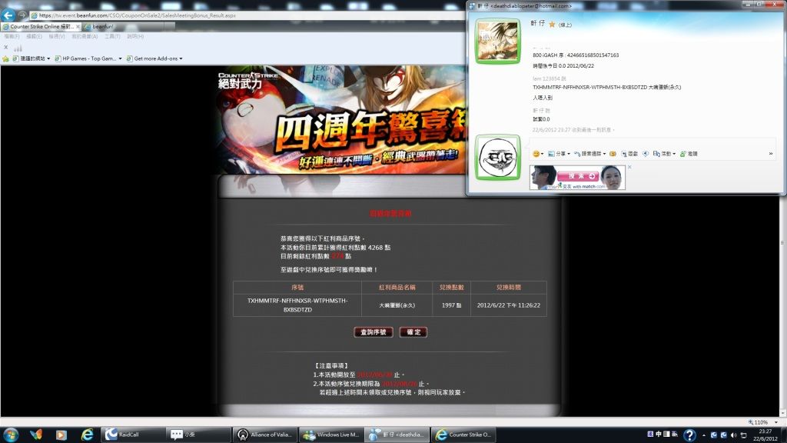
Task: Close the Counter Strike Online browser tab
Action: (x=78, y=27)
